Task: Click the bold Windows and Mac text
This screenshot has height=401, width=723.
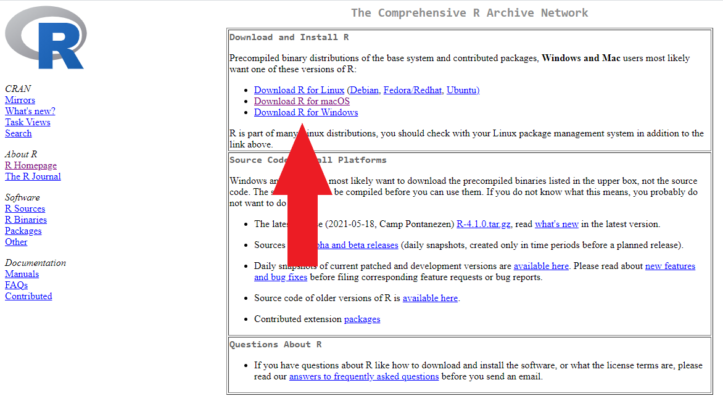Action: click(x=581, y=58)
